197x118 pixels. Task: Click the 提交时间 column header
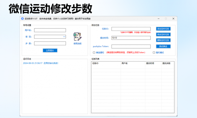point(153,63)
